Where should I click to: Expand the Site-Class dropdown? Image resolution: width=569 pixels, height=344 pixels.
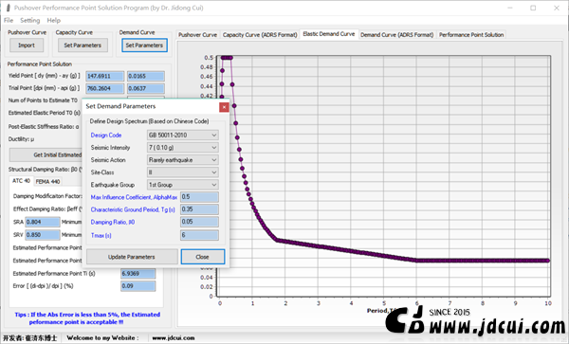point(182,172)
